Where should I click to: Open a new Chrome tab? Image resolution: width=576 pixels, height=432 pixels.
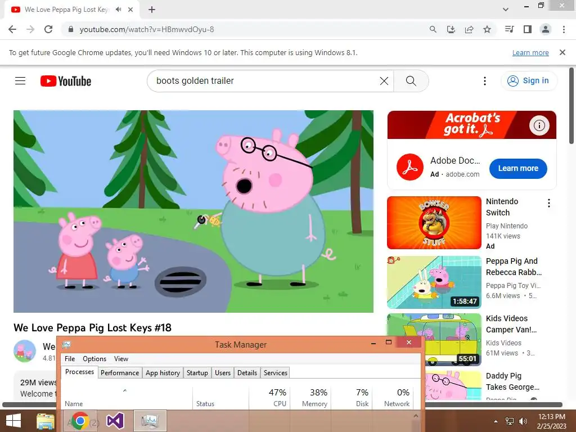[x=152, y=10]
